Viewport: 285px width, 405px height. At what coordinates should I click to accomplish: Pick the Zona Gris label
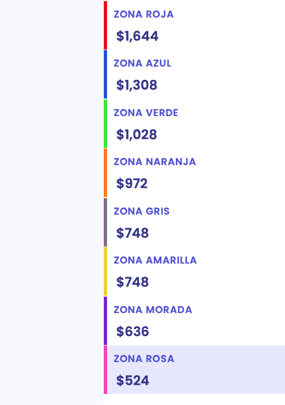142,211
